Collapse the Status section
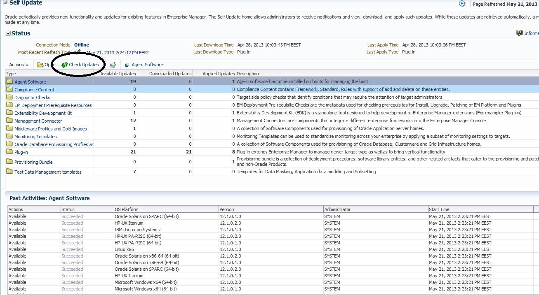539x295 pixels. pos(8,33)
